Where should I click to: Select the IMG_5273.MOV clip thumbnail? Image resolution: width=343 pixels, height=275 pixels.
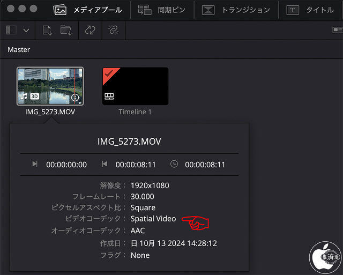50,86
